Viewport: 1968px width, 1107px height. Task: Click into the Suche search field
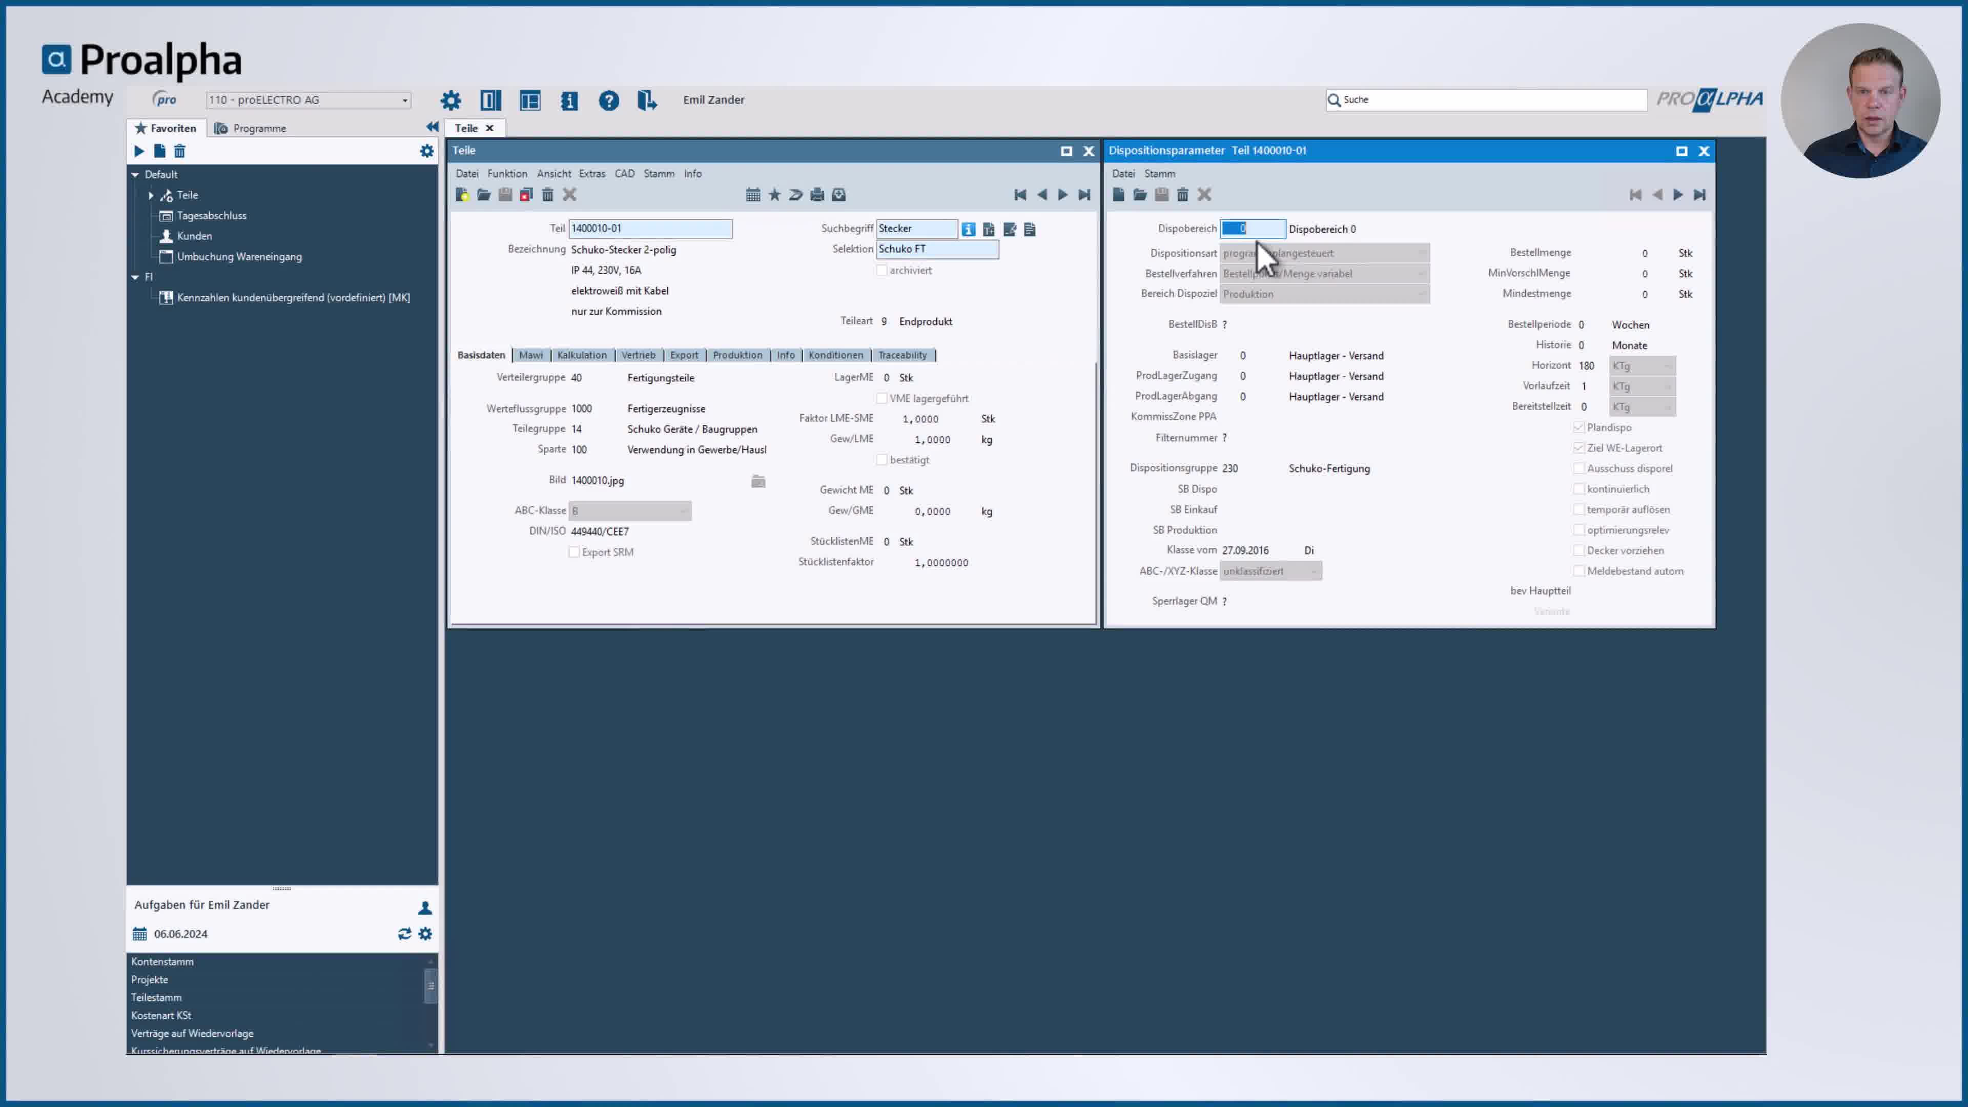point(1487,100)
